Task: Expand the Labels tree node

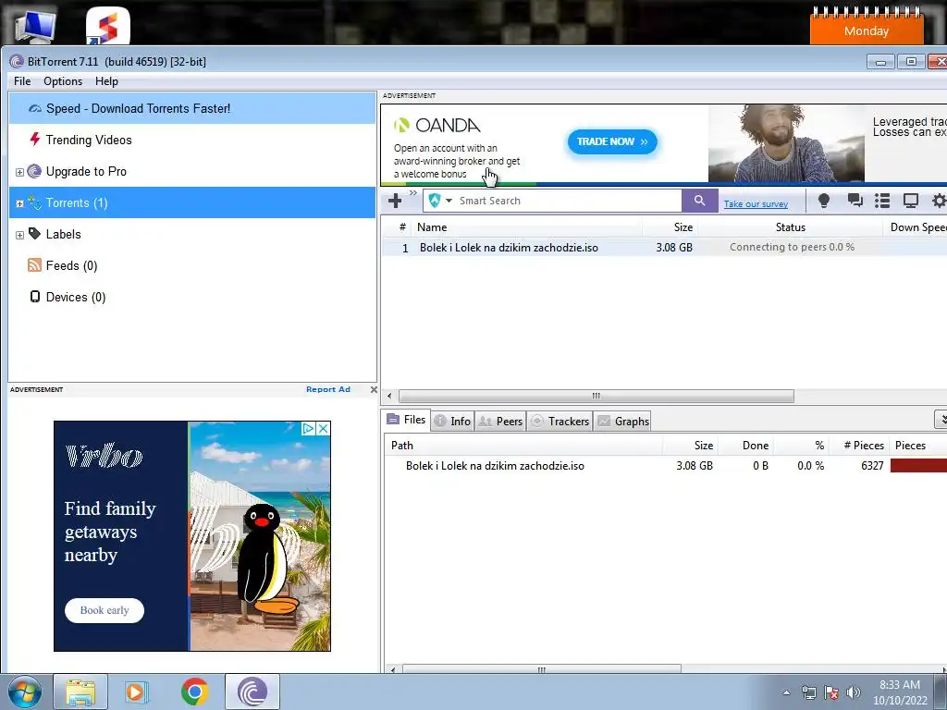Action: [x=19, y=235]
